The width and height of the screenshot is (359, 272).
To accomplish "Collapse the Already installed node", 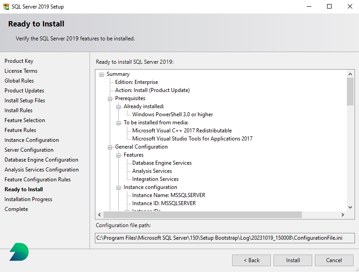I will pos(118,107).
